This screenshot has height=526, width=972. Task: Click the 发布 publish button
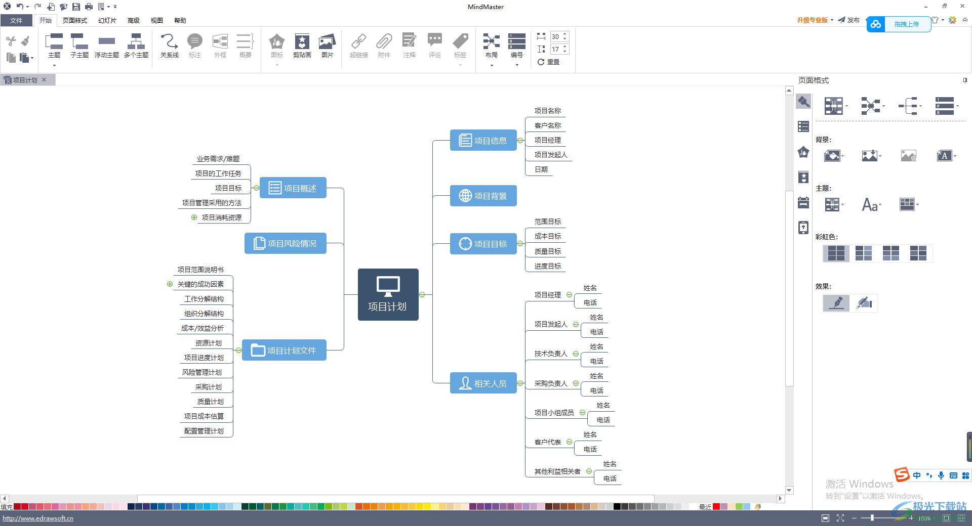(849, 20)
